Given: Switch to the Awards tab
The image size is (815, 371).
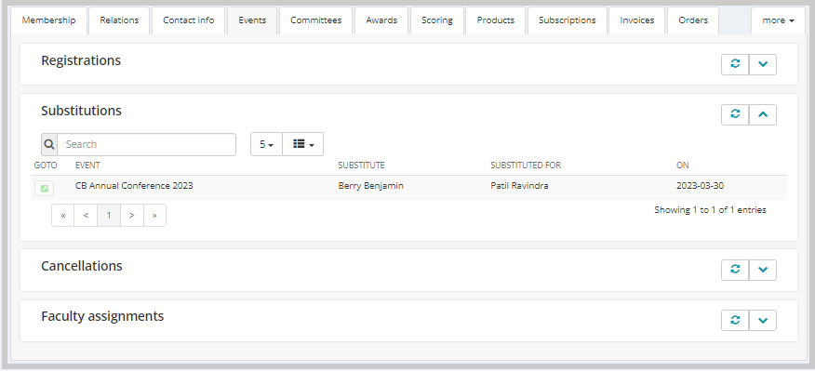Looking at the screenshot, I should coord(381,20).
